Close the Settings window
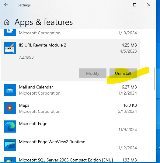This screenshot has width=160, height=163. pos(149,5)
